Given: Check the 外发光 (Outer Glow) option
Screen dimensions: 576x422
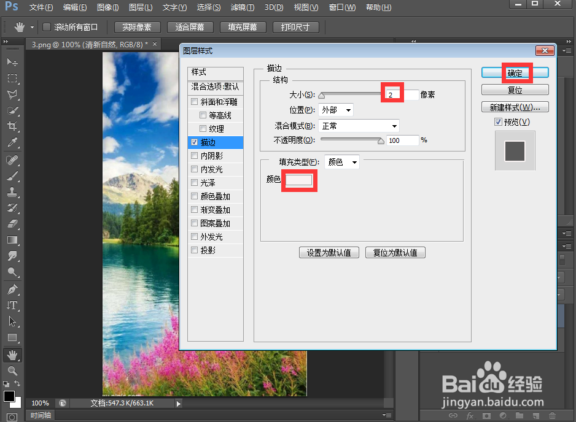Looking at the screenshot, I should click(x=194, y=236).
